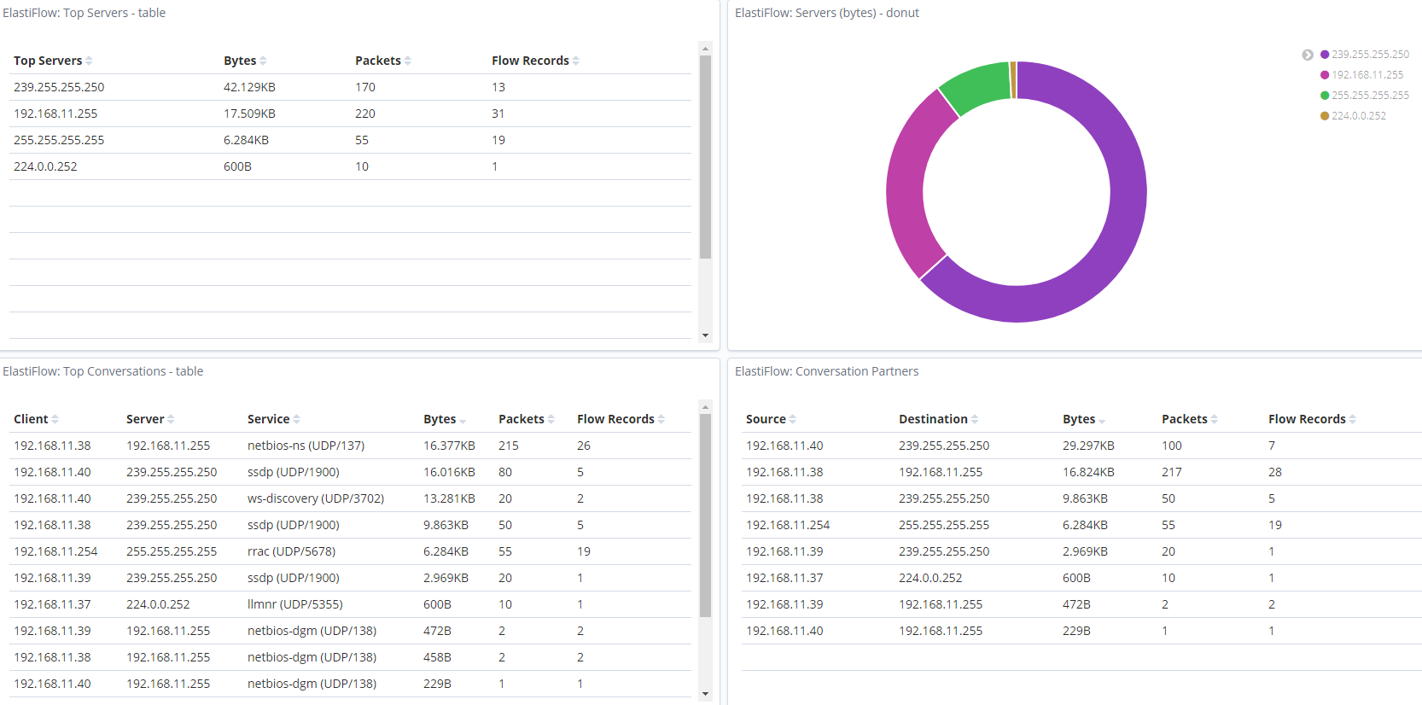Click the magenta donut segment
The width and height of the screenshot is (1422, 705).
click(906, 184)
